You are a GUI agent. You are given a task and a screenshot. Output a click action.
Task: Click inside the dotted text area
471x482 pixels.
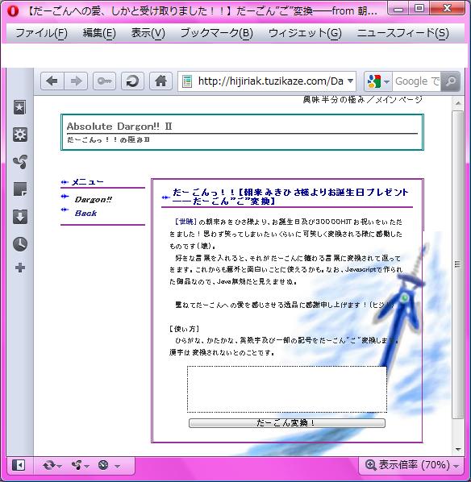[287, 389]
